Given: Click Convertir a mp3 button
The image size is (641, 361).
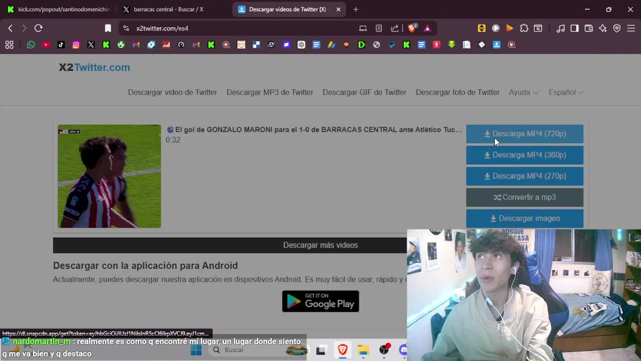Looking at the screenshot, I should (525, 197).
